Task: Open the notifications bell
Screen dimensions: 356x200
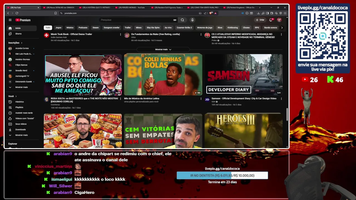Action: coord(271,20)
